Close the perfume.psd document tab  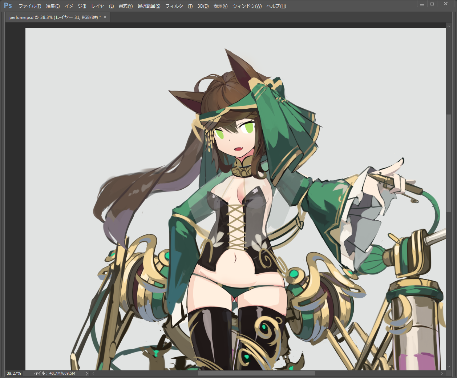(x=105, y=17)
